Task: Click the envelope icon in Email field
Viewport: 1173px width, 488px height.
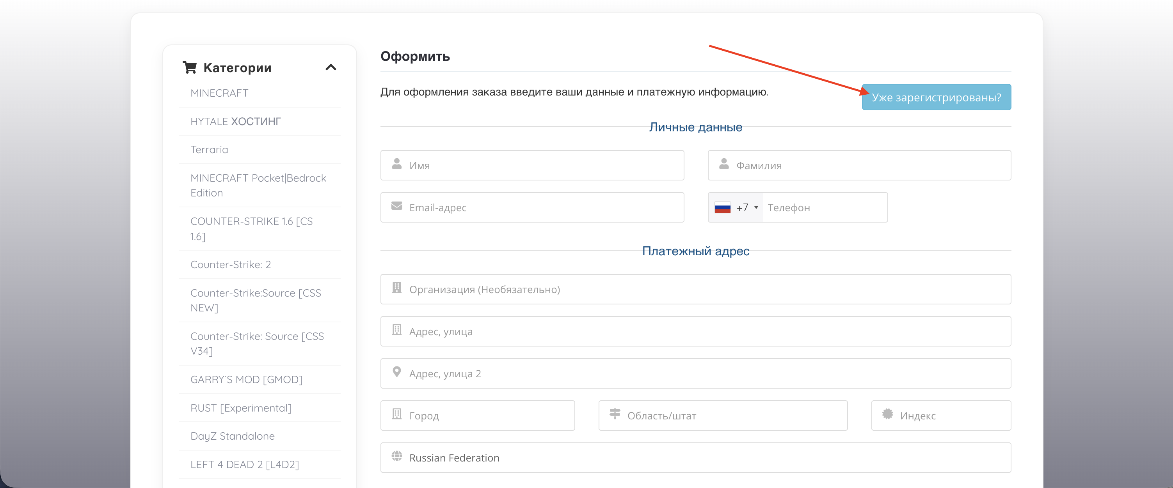Action: (396, 207)
